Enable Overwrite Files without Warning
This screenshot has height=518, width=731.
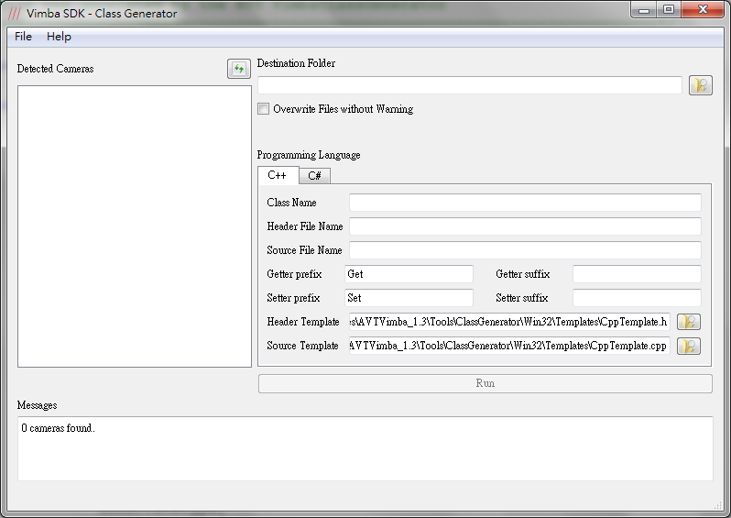[264, 109]
